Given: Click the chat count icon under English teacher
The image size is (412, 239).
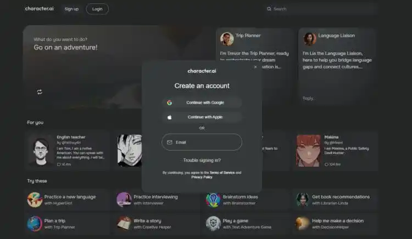Looking at the screenshot, I should tap(59, 164).
